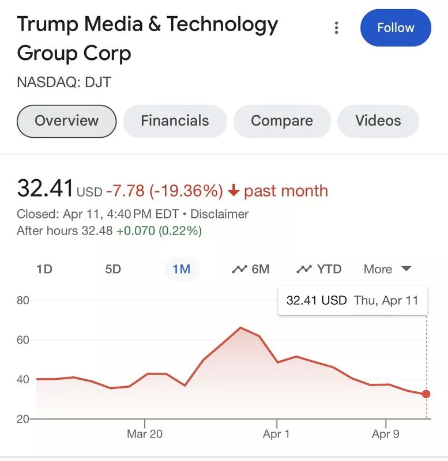
Task: Switch to the Financials tab
Action: (175, 121)
